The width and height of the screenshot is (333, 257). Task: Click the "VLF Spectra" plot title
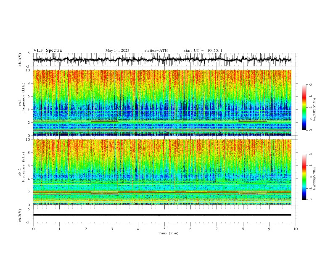[48, 50]
